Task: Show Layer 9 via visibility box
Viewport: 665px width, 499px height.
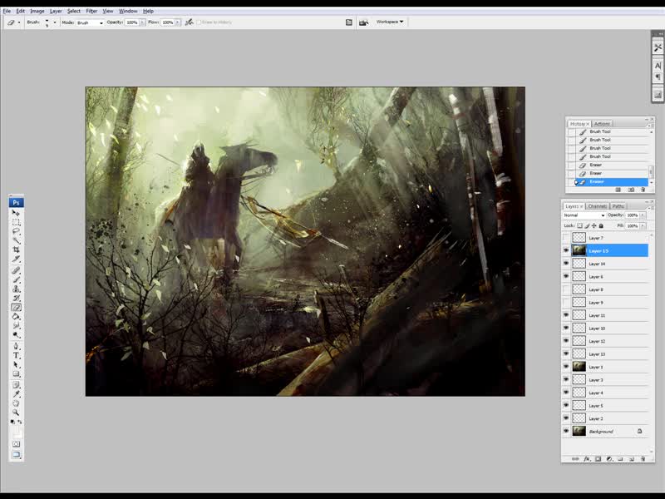Action: (566, 302)
